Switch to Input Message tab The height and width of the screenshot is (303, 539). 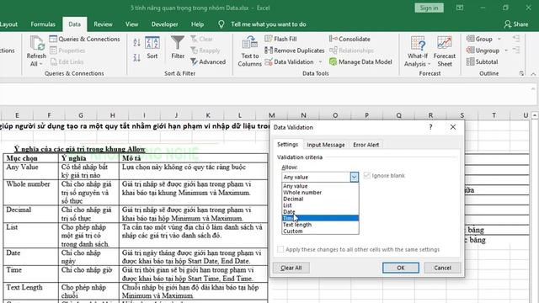click(326, 145)
